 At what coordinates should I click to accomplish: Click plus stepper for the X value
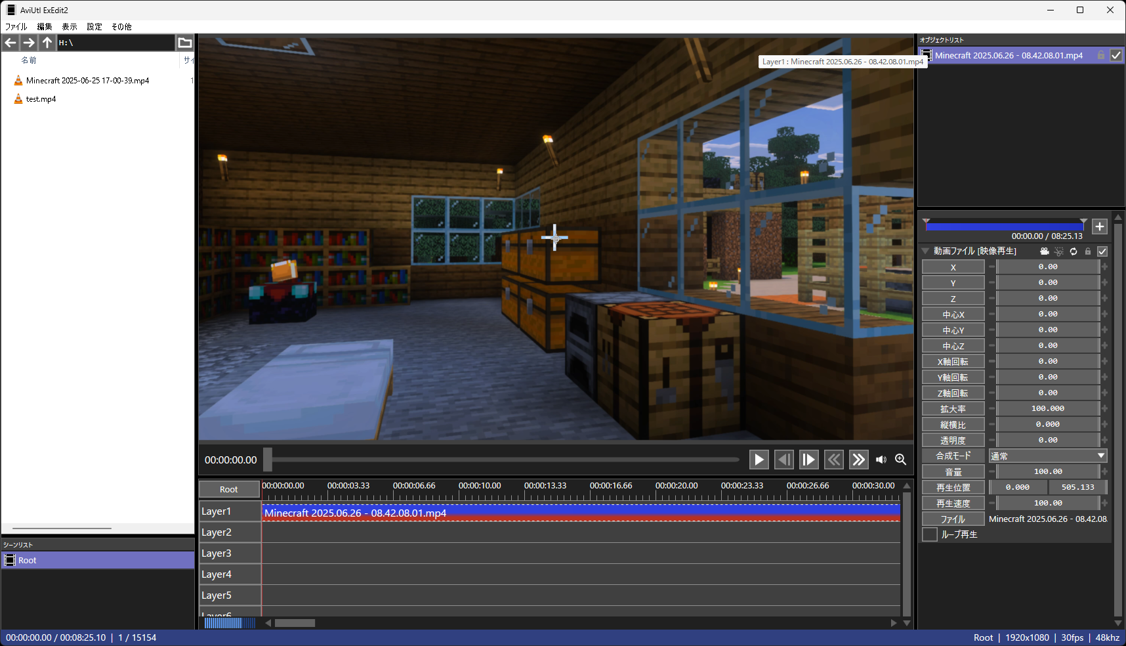pos(1104,267)
